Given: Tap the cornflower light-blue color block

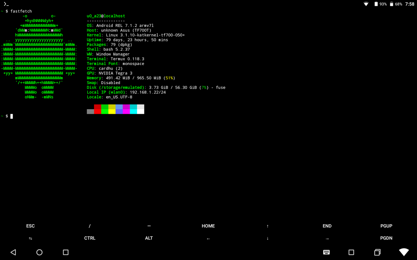Looking at the screenshot, I should point(119,107).
